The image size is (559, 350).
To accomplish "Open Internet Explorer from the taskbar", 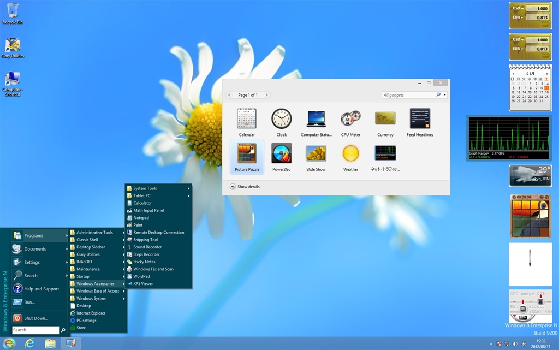I will coord(29,343).
